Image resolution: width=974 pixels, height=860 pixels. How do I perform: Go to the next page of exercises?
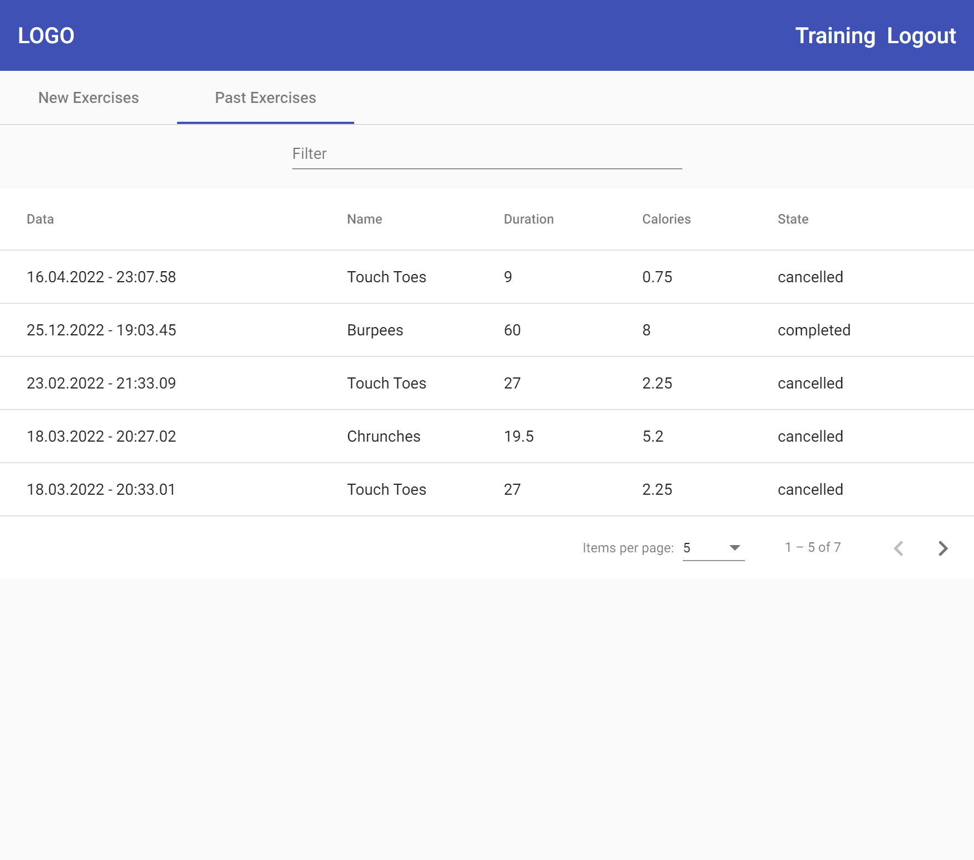[942, 548]
